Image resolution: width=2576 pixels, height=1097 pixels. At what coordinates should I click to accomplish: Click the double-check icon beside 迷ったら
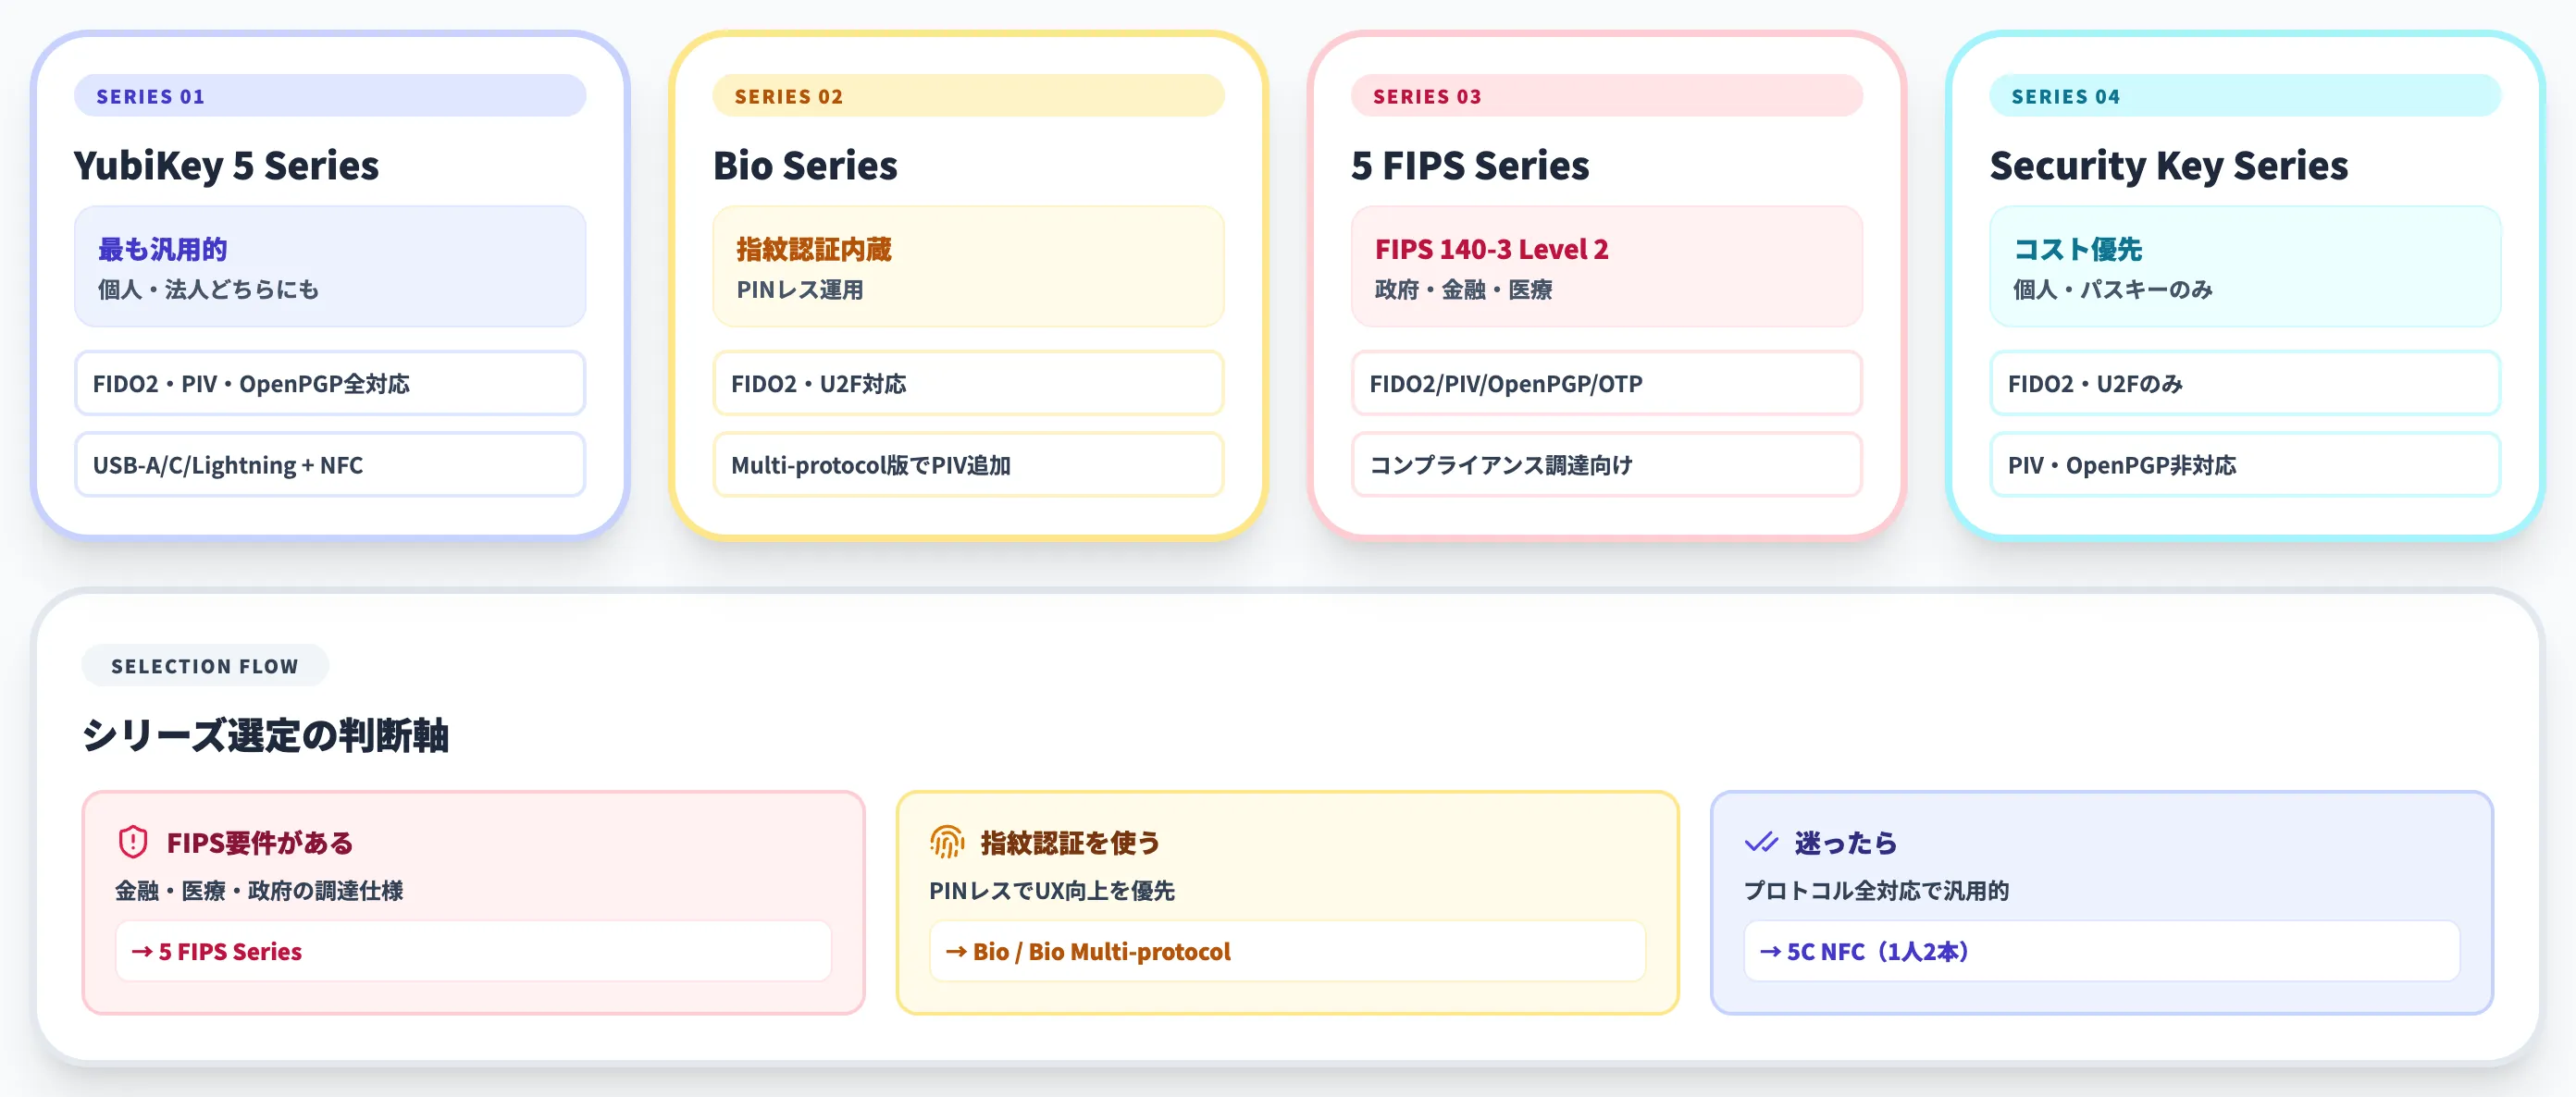pos(1761,842)
